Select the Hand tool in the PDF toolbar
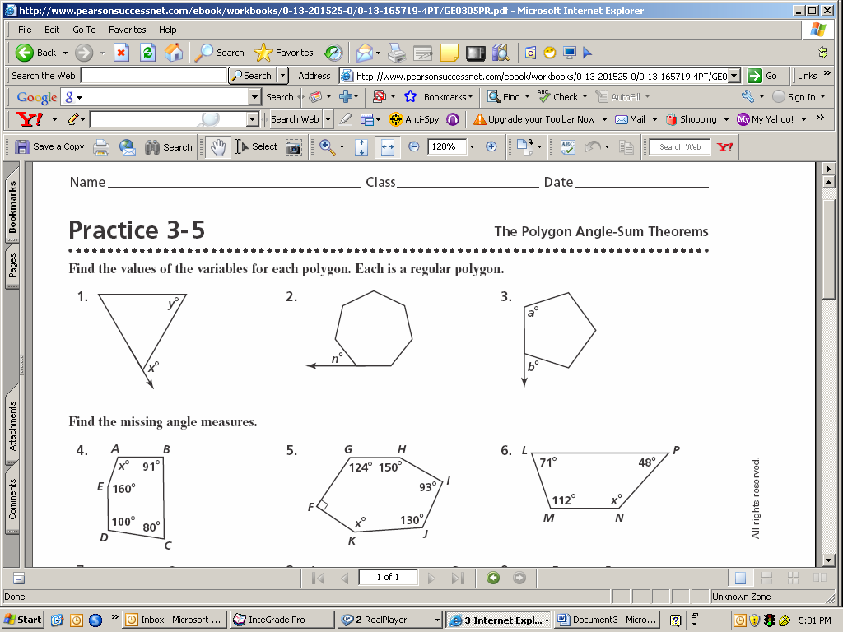The image size is (843, 632). (217, 147)
